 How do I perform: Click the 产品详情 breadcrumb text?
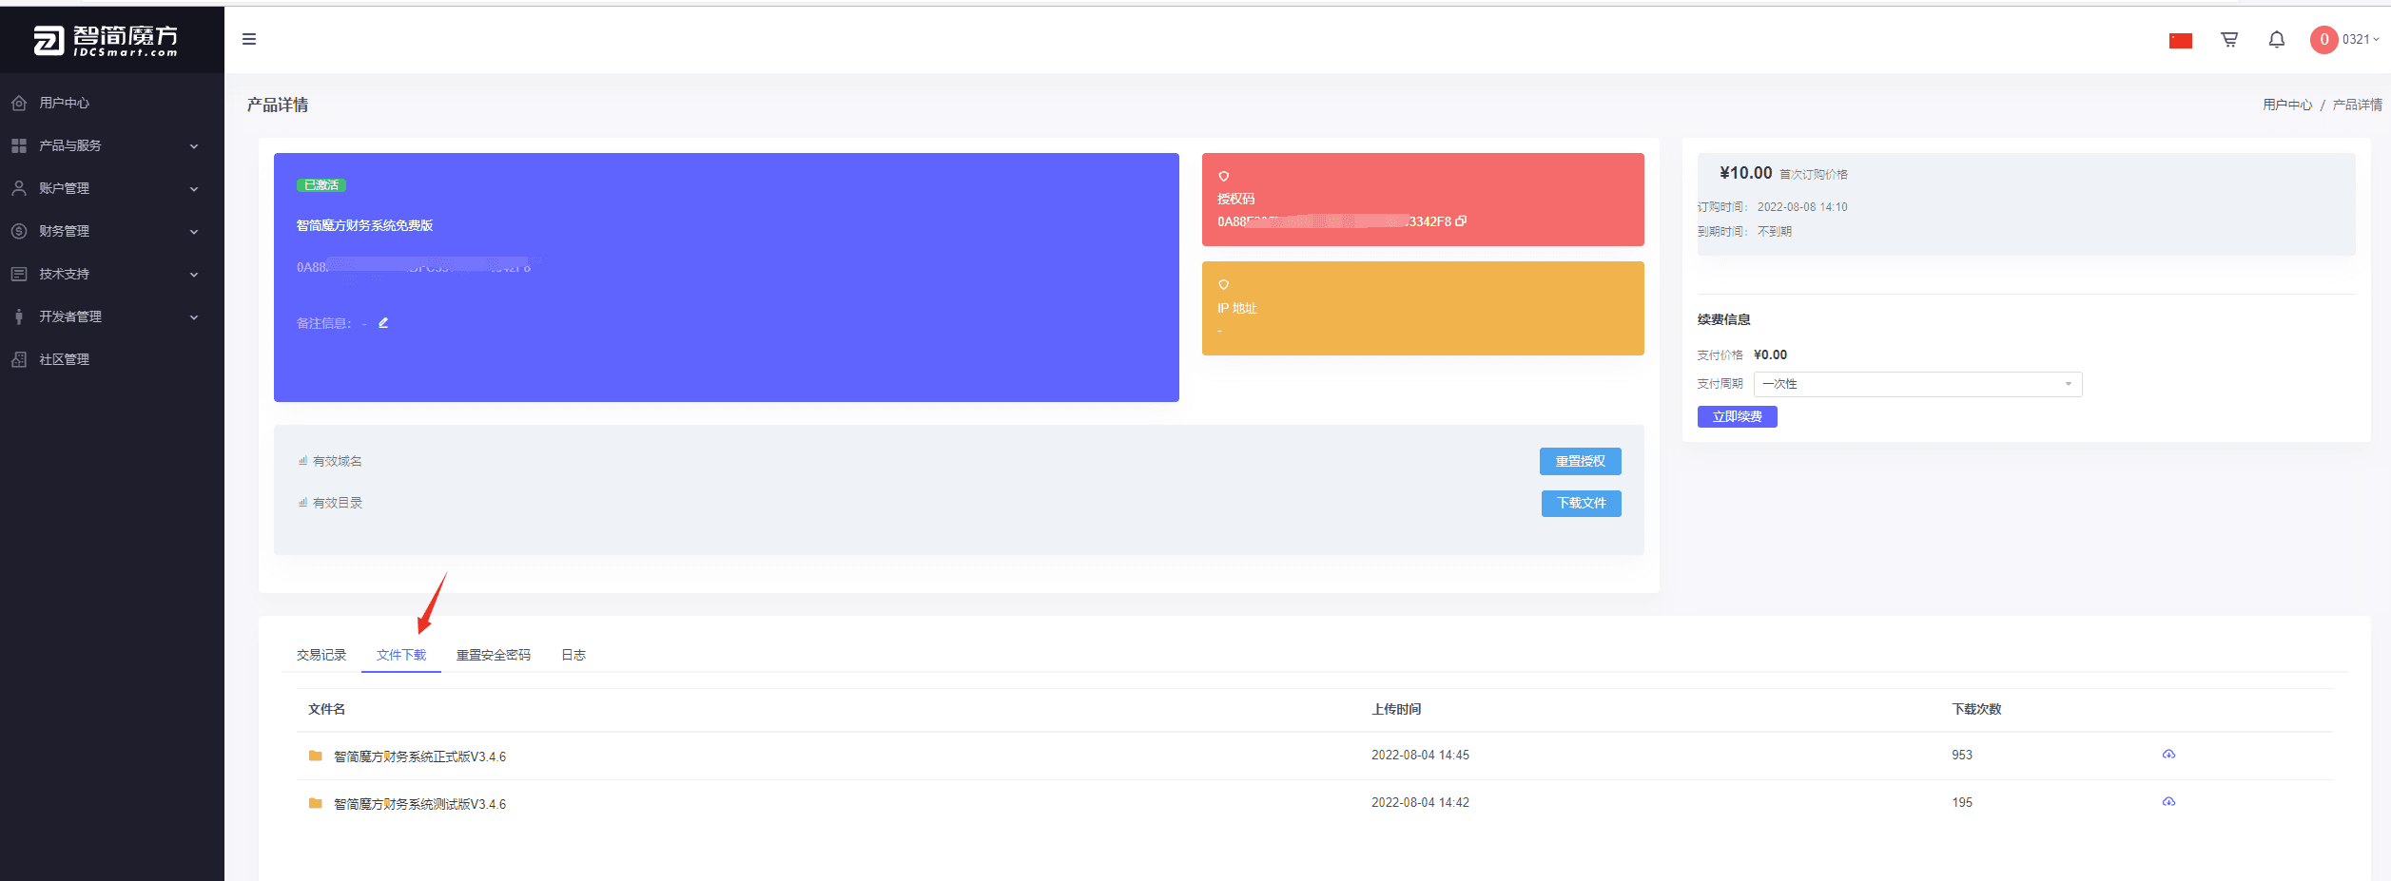click(2357, 105)
